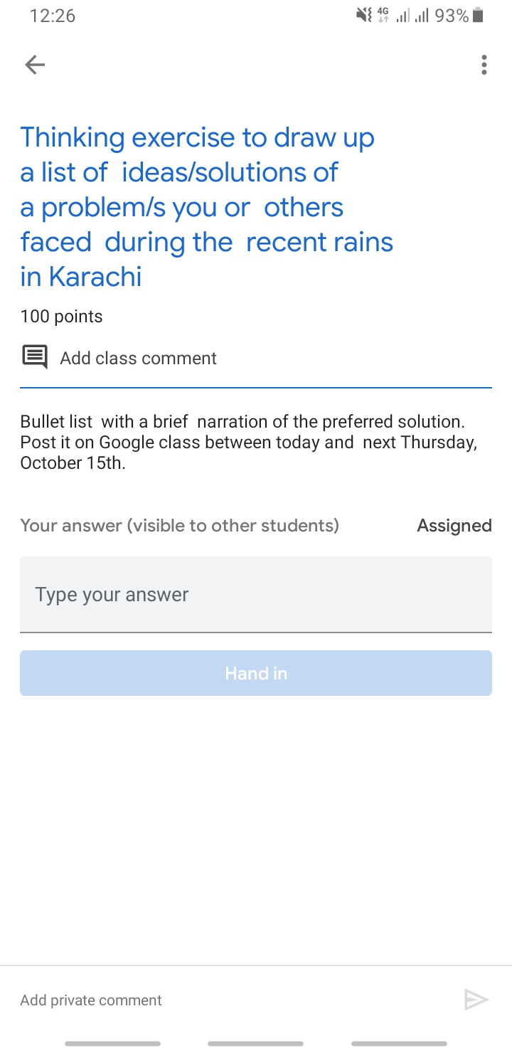
Task: Tap the battery icon in status bar
Action: [478, 16]
